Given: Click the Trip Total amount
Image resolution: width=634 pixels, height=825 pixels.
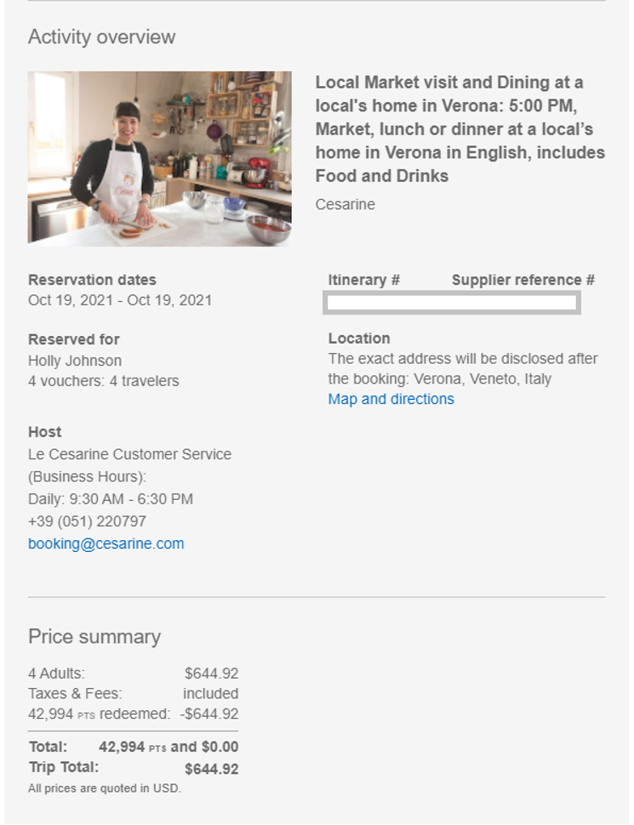Looking at the screenshot, I should [211, 769].
